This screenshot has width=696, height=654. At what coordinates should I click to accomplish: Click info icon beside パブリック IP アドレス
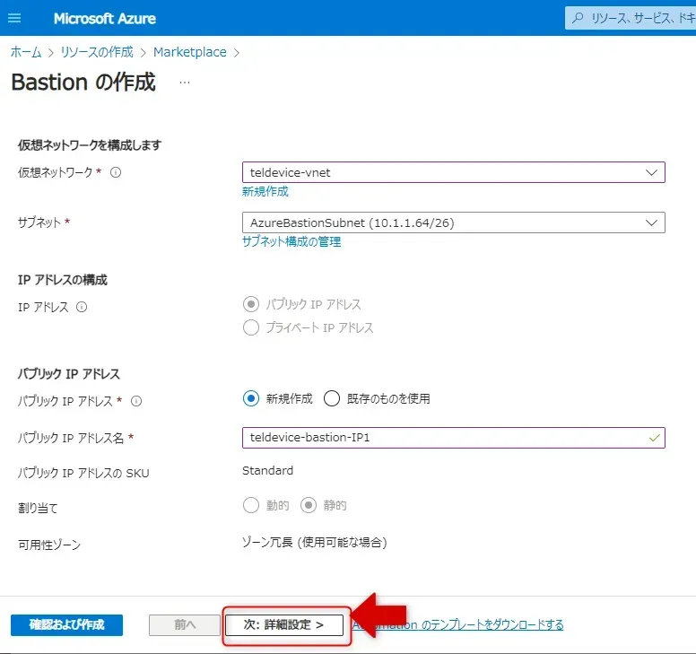pyautogui.click(x=137, y=401)
